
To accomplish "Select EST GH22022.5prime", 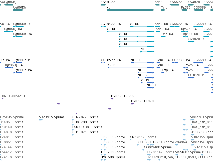I will [129, 120].
